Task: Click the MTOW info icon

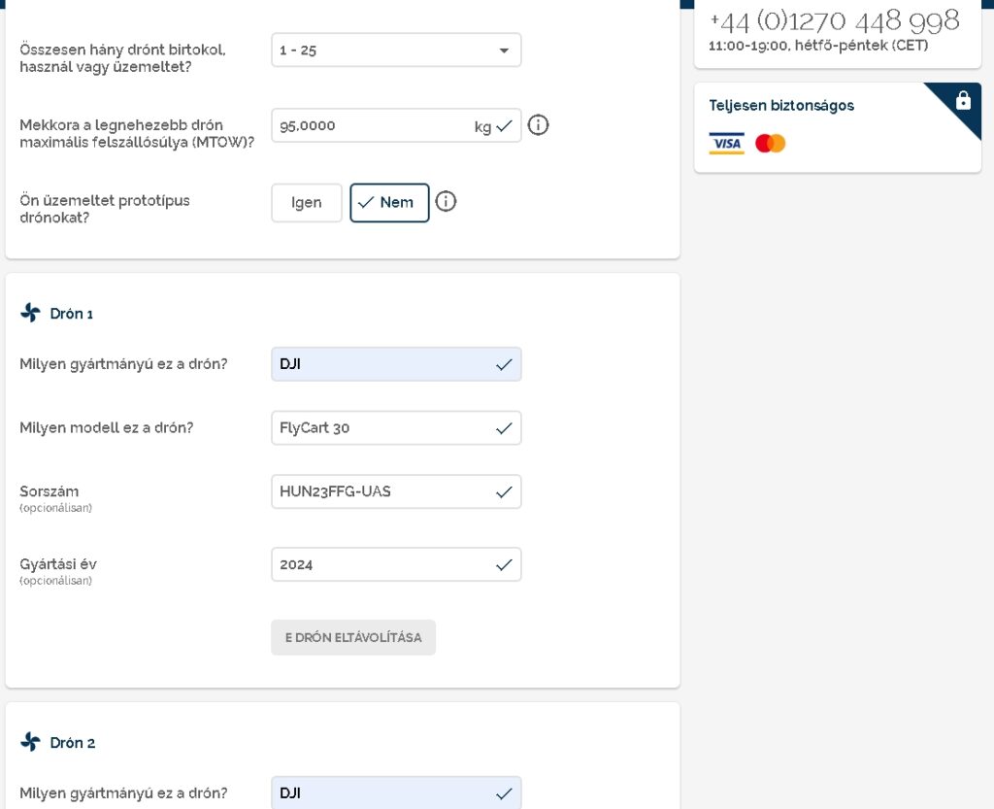Action: pyautogui.click(x=538, y=125)
